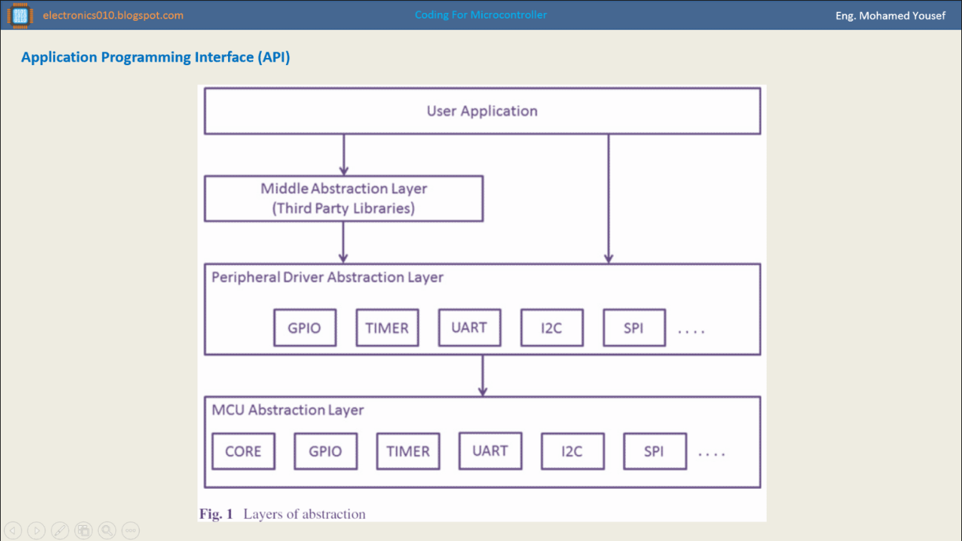This screenshot has height=541, width=962.
Task: Advance to the next slide
Action: tap(36, 530)
